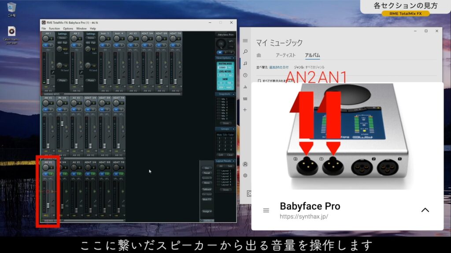The height and width of the screenshot is (253, 451).
Task: Toggle Talkback in the Control Room section
Action: pos(207,189)
